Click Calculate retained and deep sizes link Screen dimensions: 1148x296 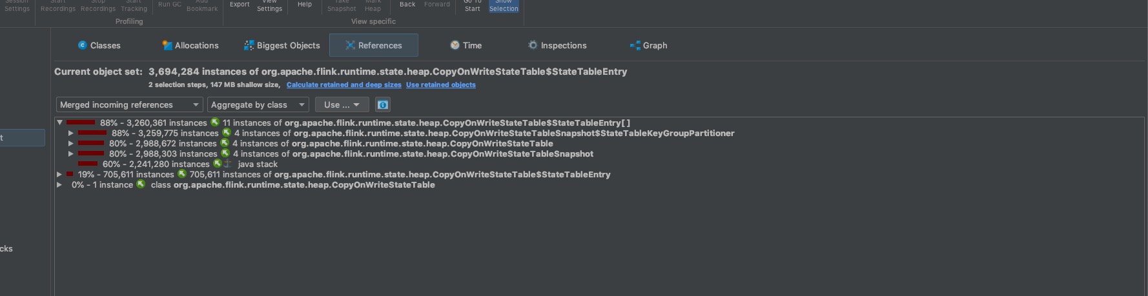(x=343, y=84)
